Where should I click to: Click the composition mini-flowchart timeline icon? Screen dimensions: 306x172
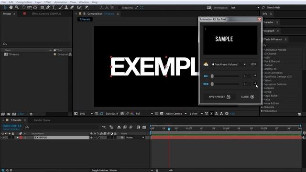click(x=104, y=128)
